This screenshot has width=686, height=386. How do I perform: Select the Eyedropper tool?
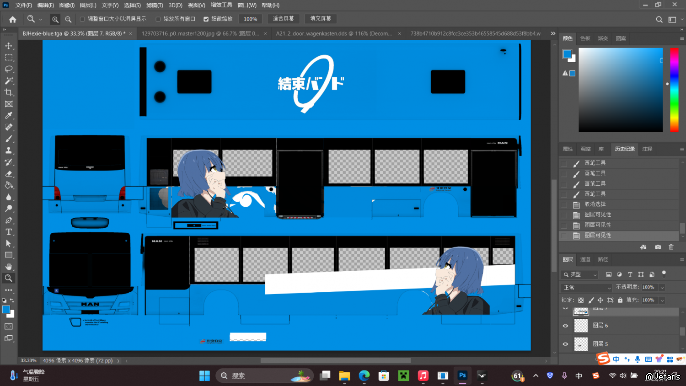9,116
